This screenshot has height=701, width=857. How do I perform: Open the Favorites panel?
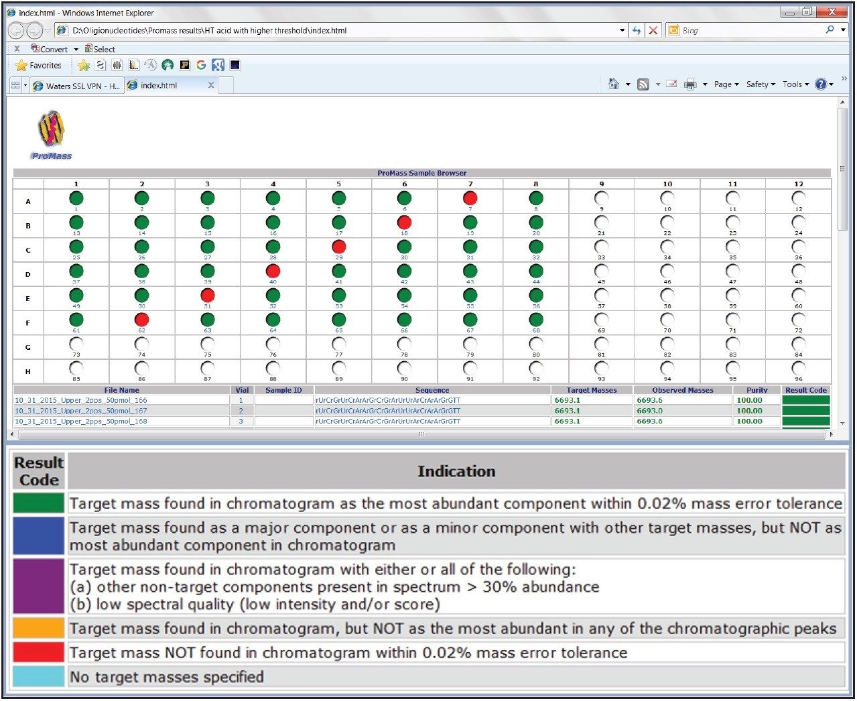click(x=39, y=65)
